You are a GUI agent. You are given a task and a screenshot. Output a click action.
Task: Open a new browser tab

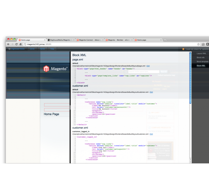coord(165,40)
